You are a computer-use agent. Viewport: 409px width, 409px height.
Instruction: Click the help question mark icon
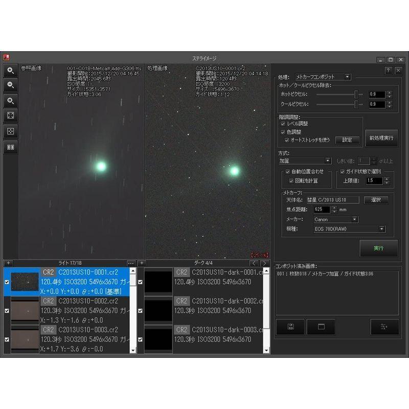(389, 71)
